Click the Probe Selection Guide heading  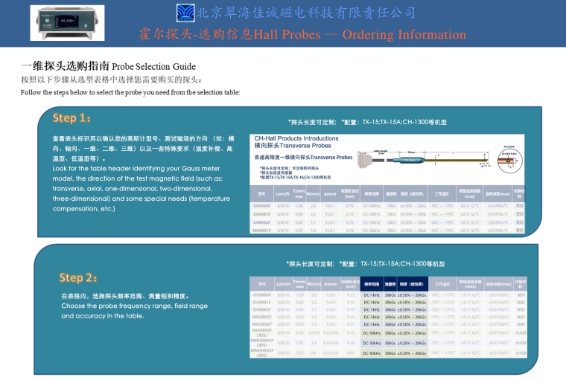click(x=101, y=66)
